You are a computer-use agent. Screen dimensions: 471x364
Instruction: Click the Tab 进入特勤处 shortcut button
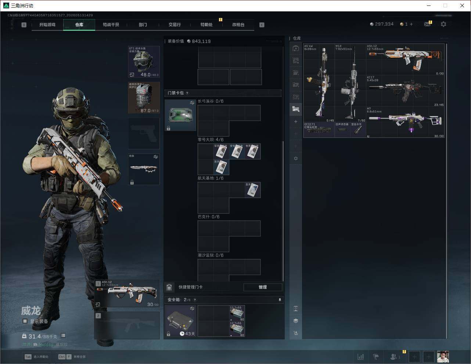tap(37, 357)
